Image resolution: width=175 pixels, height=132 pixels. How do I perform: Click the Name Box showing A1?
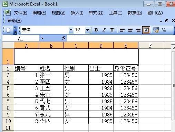pos(21,38)
